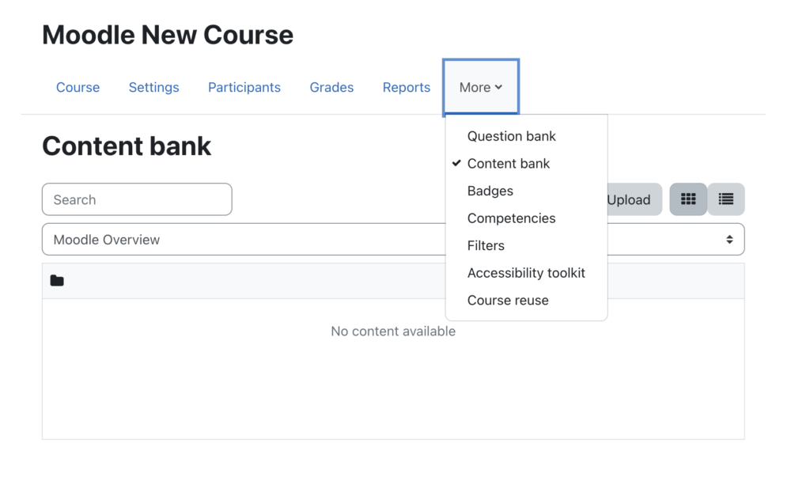The image size is (810, 477).
Task: Open the More dropdown menu
Action: 479,88
